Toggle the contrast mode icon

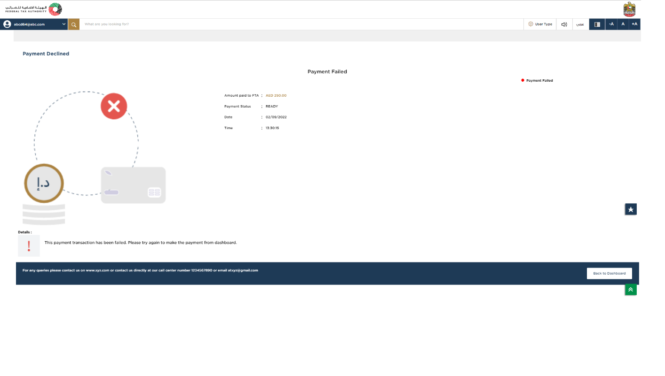pyautogui.click(x=597, y=24)
